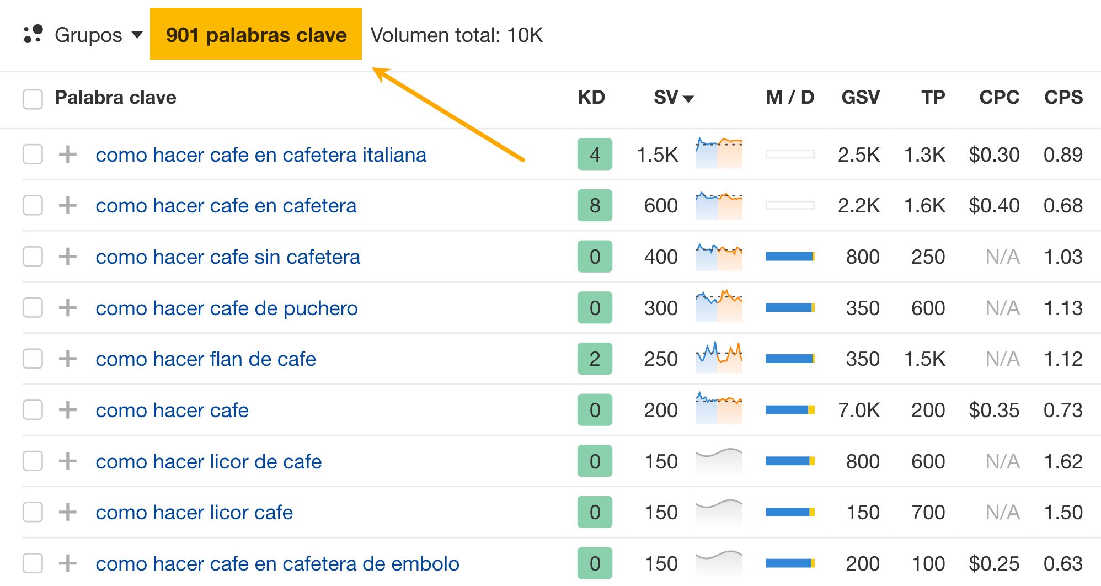Screen dimensions: 1101x586
Task: Click the KD column header
Action: coord(591,98)
